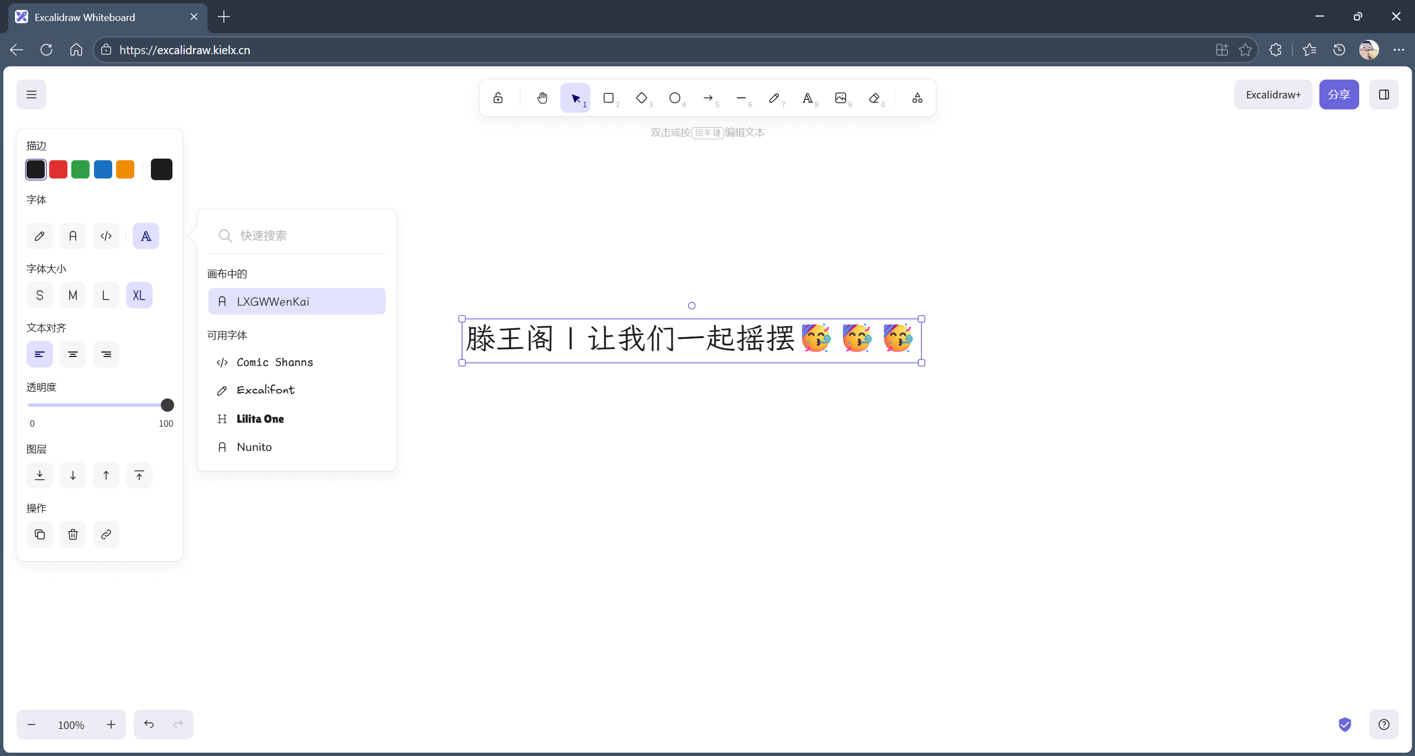
Task: Choose Lilita One font
Action: (260, 419)
